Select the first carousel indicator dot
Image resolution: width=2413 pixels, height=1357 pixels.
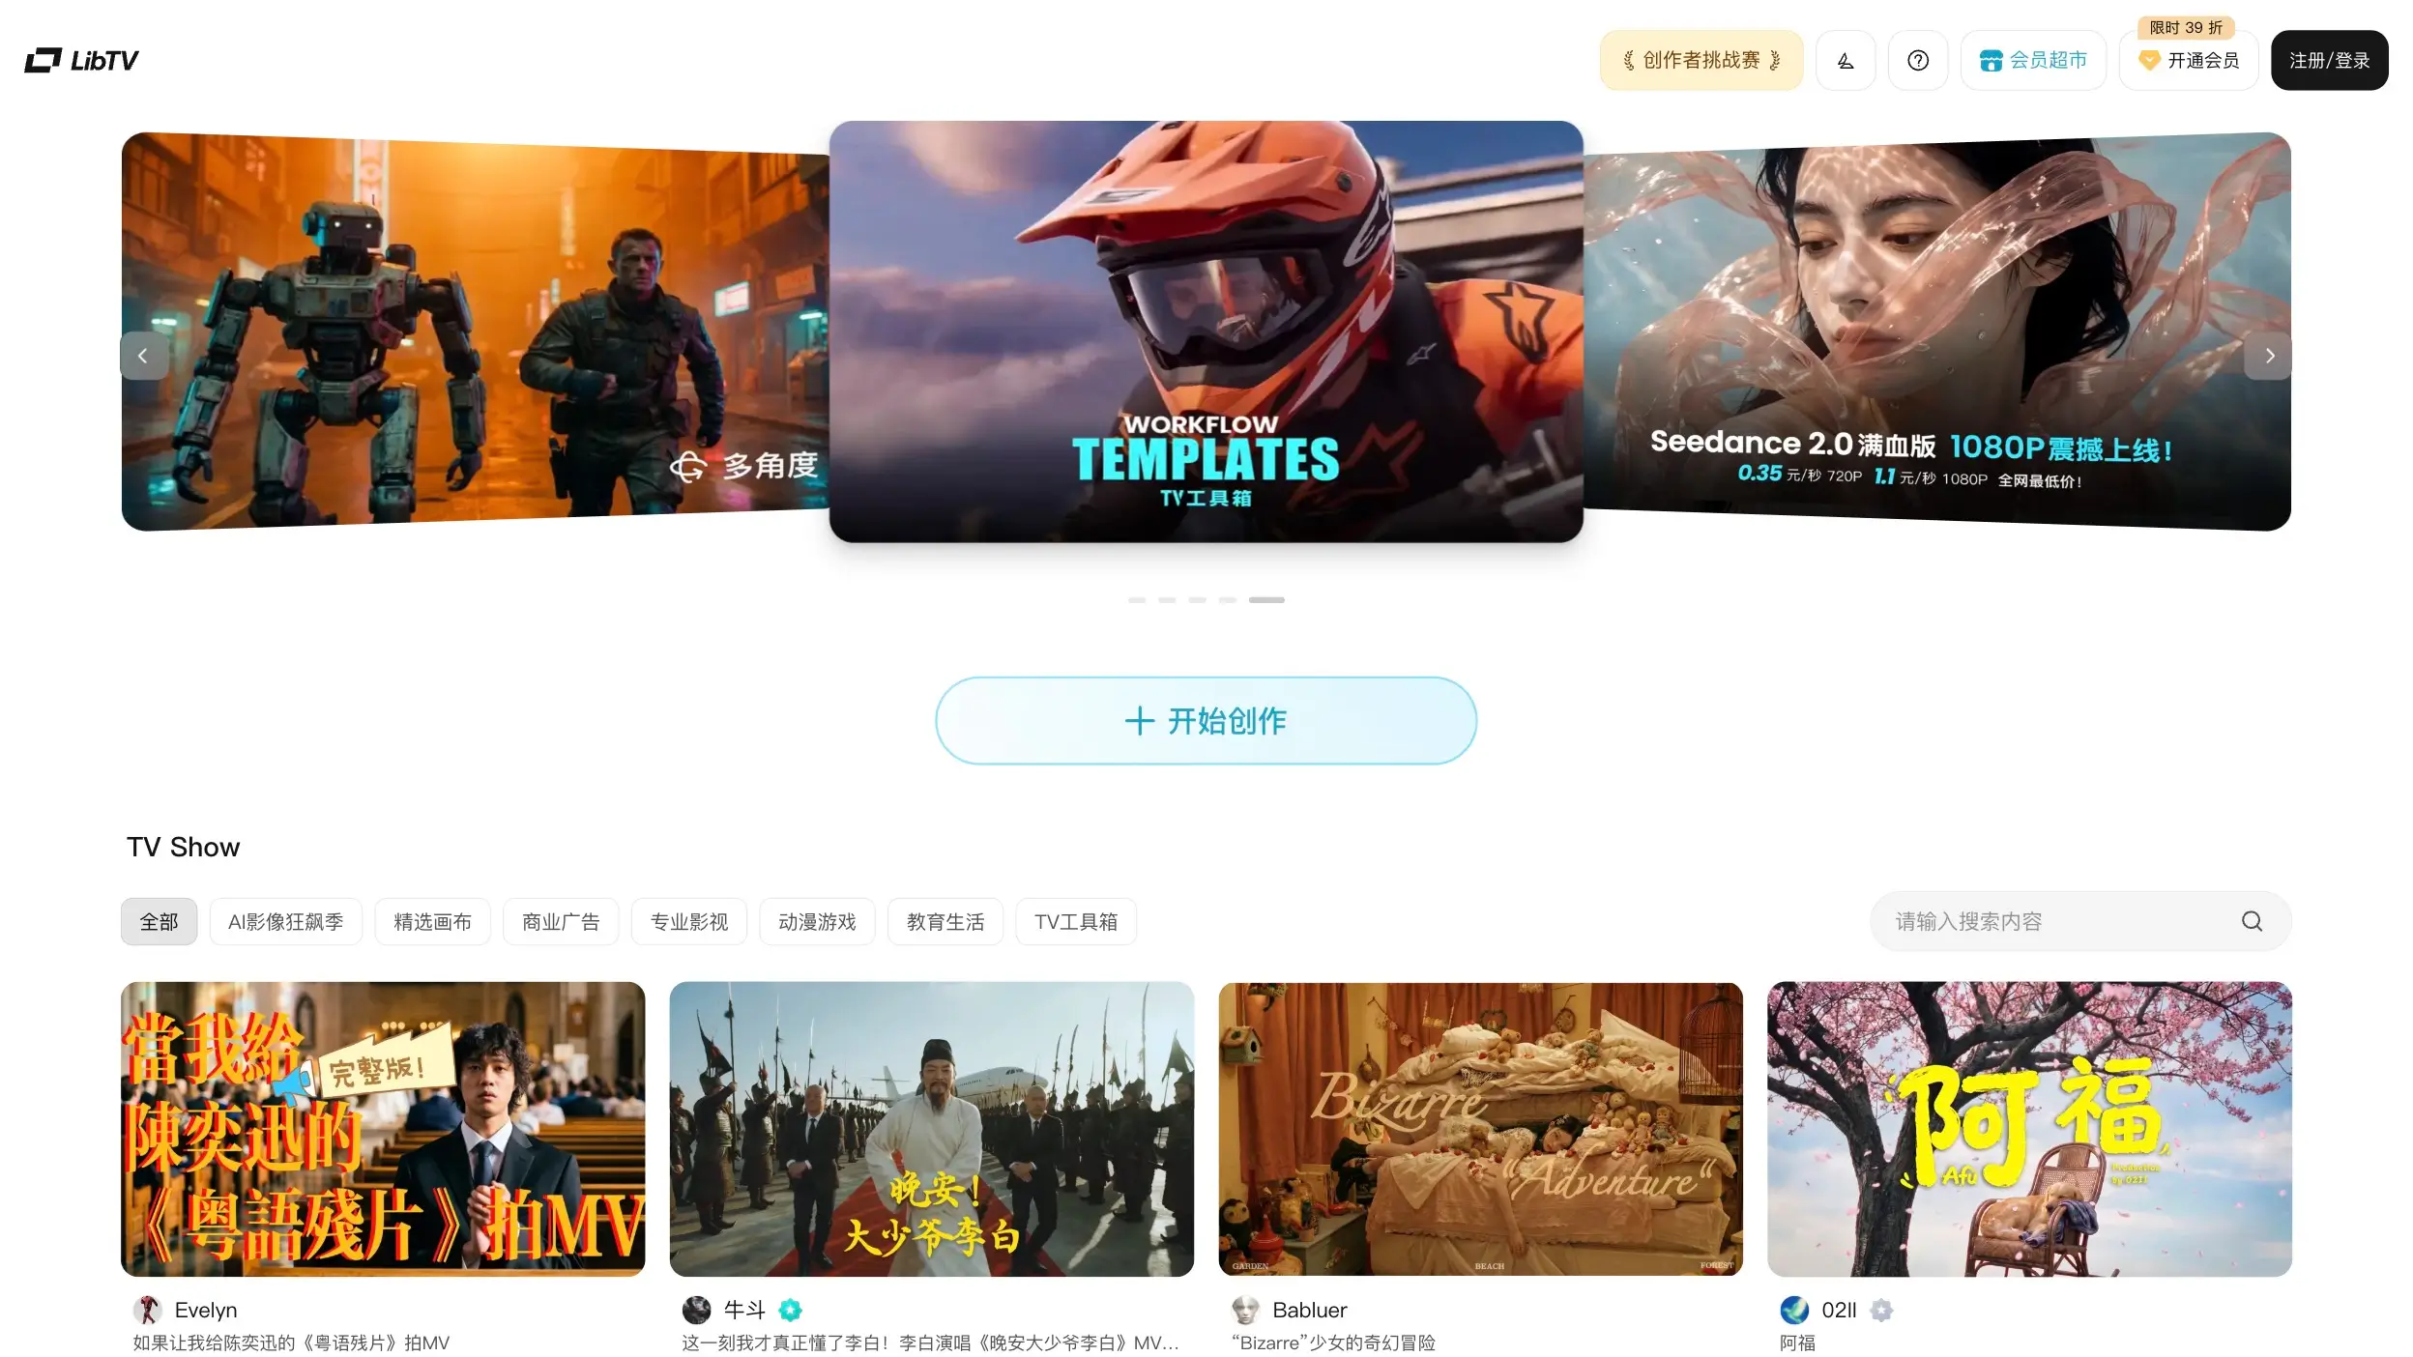tap(1137, 600)
